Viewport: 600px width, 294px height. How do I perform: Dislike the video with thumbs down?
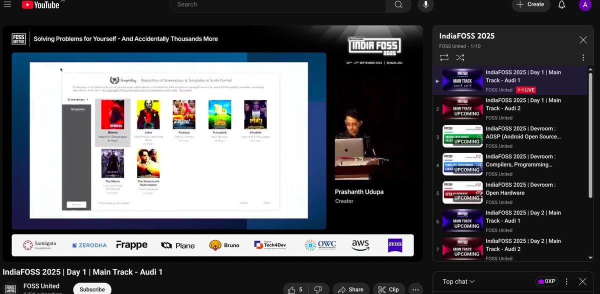(318, 289)
